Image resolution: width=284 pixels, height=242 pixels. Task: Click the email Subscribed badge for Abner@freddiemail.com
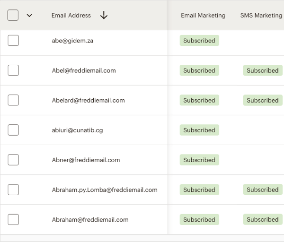pyautogui.click(x=199, y=160)
